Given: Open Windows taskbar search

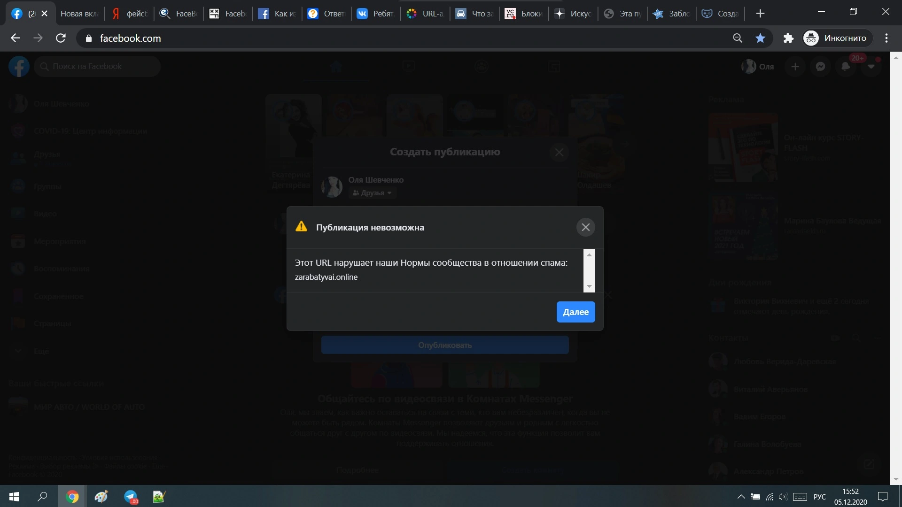Looking at the screenshot, I should (x=42, y=496).
